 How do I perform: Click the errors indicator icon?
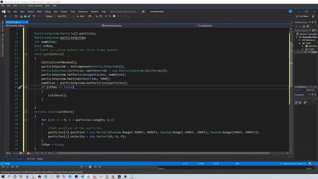pyautogui.click(x=21, y=153)
